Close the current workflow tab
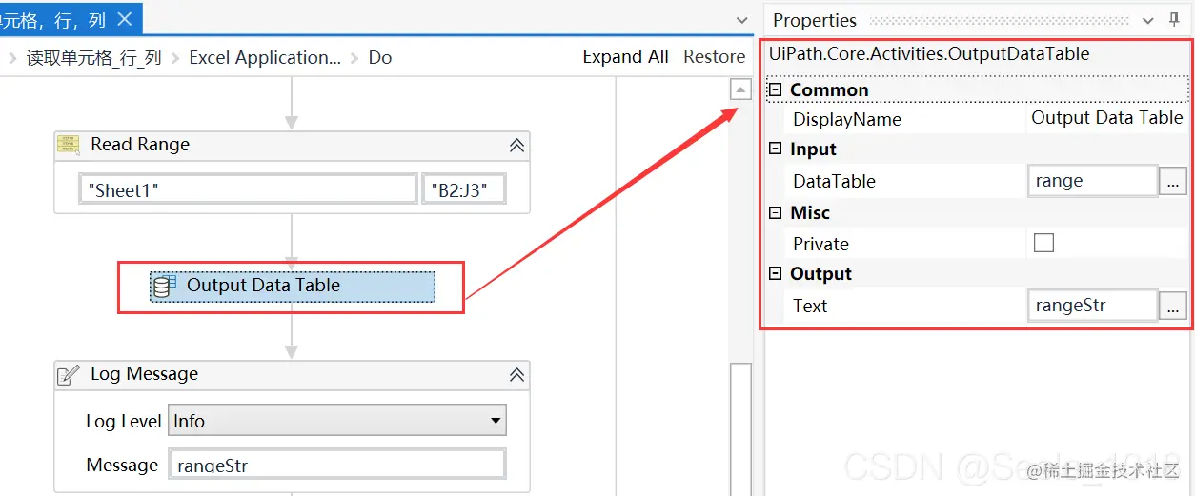This screenshot has width=1195, height=496. (125, 18)
